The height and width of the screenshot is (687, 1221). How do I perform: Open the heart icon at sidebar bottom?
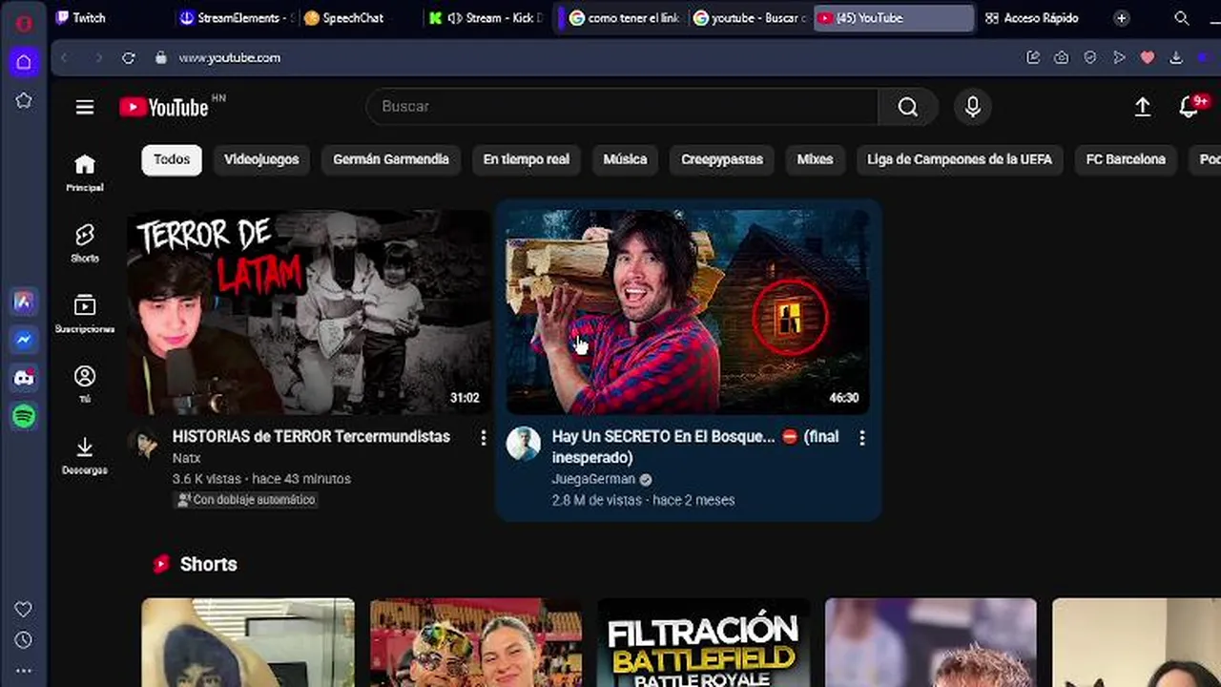(24, 609)
